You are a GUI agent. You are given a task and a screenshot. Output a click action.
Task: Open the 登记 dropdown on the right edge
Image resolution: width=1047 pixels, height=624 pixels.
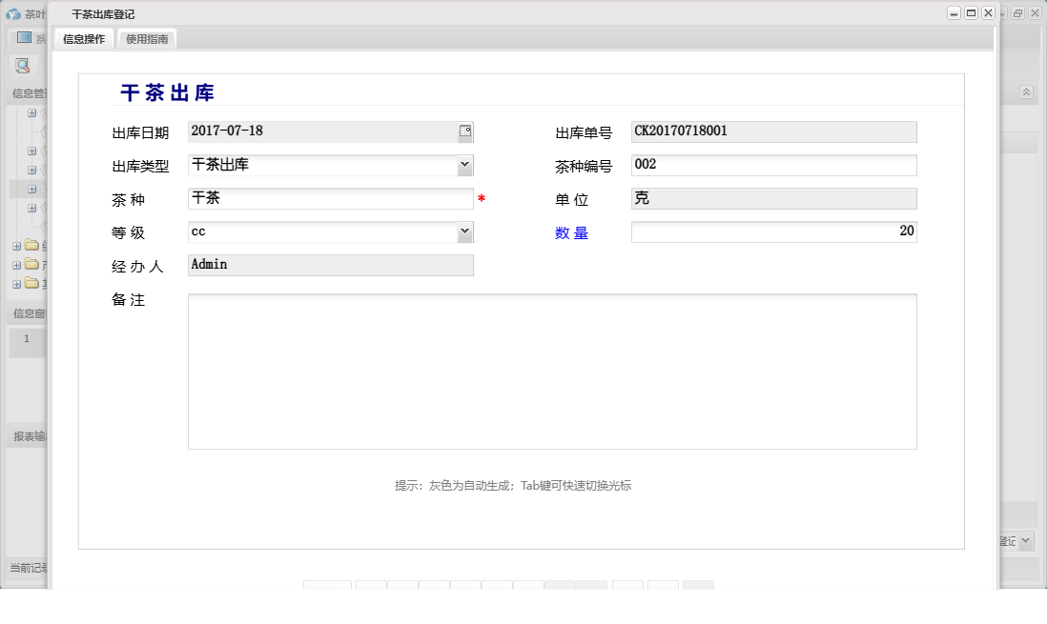click(x=1023, y=539)
